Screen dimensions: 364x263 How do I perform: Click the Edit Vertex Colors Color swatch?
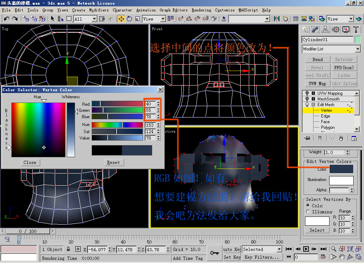tap(341, 169)
